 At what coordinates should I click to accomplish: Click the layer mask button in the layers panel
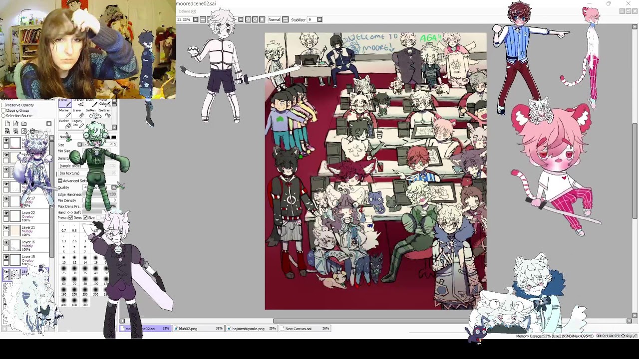tap(49, 124)
